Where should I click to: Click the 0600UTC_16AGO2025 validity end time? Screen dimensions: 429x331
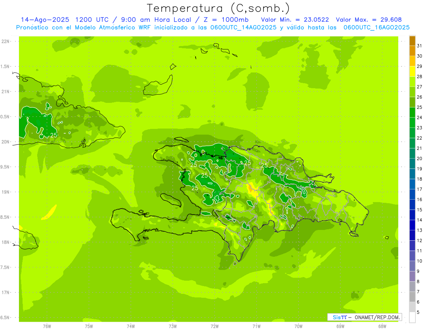click(376, 27)
